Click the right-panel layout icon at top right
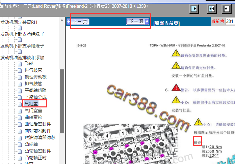The height and width of the screenshot is (164, 235). (x=227, y=9)
